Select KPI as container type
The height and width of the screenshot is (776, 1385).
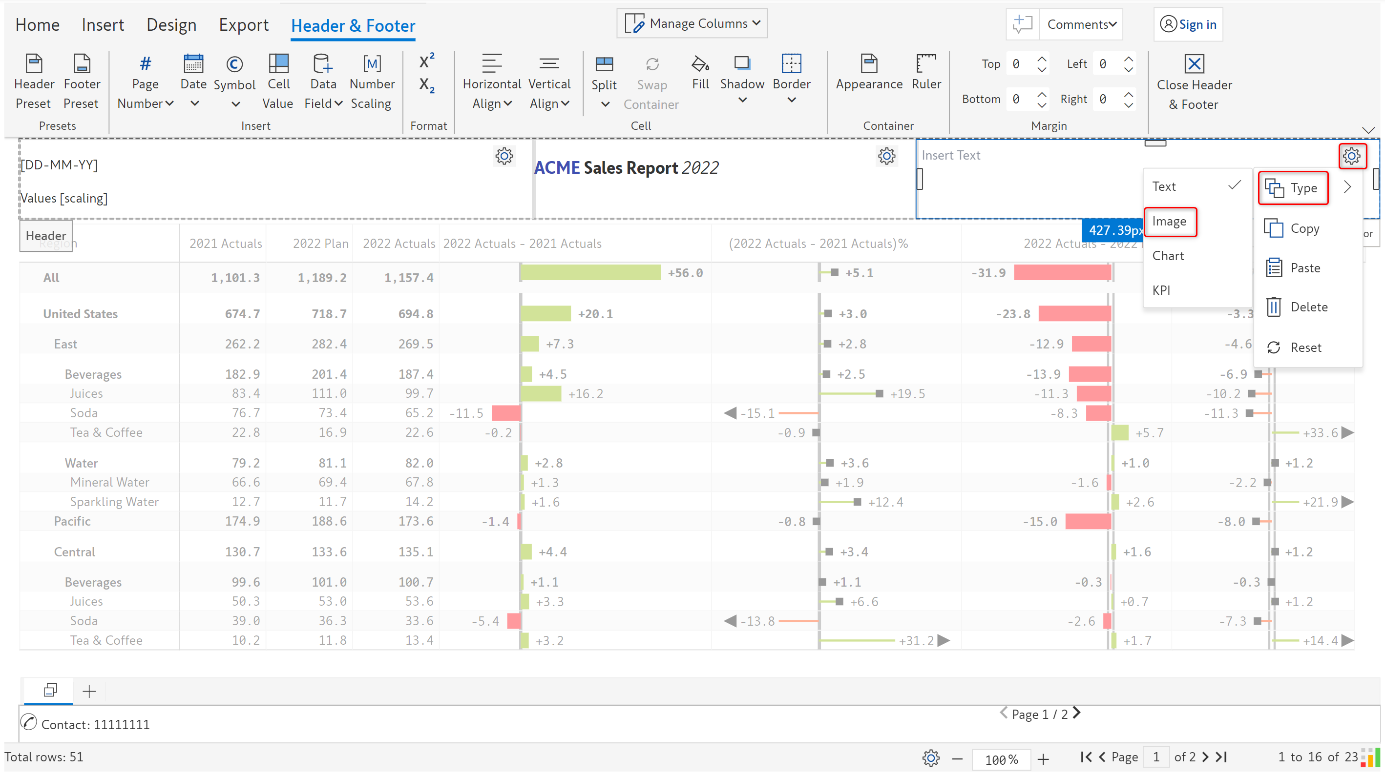[x=1161, y=290]
